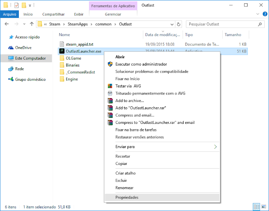Image resolution: width=269 pixels, height=211 pixels.
Task: Open the recent locations dropdown arrow
Action: (24, 24)
